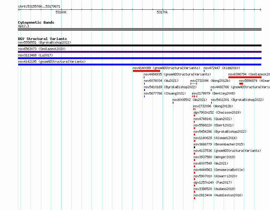The height and width of the screenshot is (210, 270).
Task: Click nsv6008502 (Wu2021) label
Action: [190, 100]
